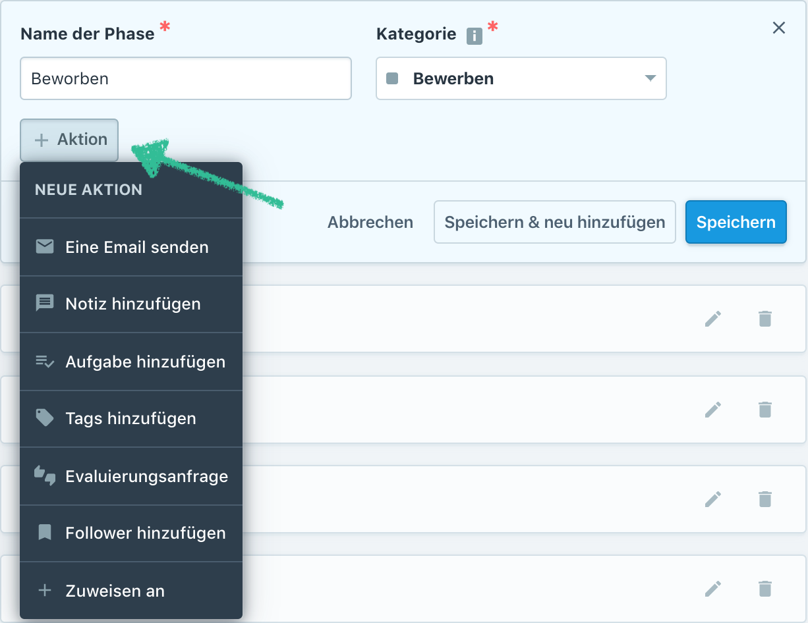Click the Speichern button
The image size is (808, 623).
[x=736, y=222]
